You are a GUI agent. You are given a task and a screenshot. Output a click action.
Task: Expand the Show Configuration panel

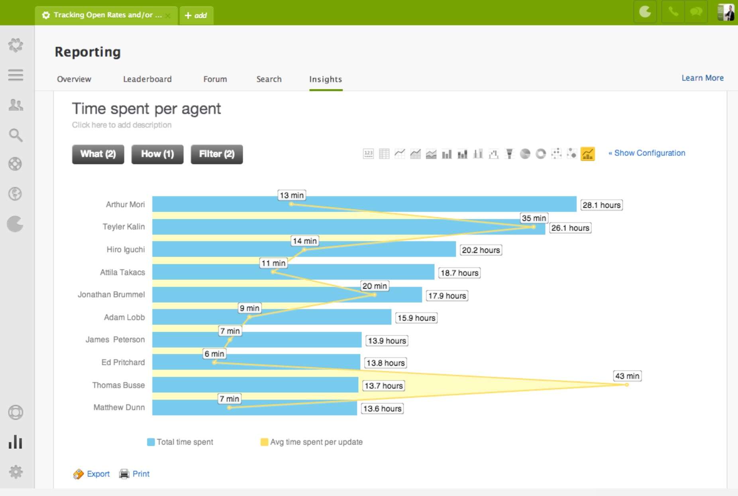[x=646, y=153]
